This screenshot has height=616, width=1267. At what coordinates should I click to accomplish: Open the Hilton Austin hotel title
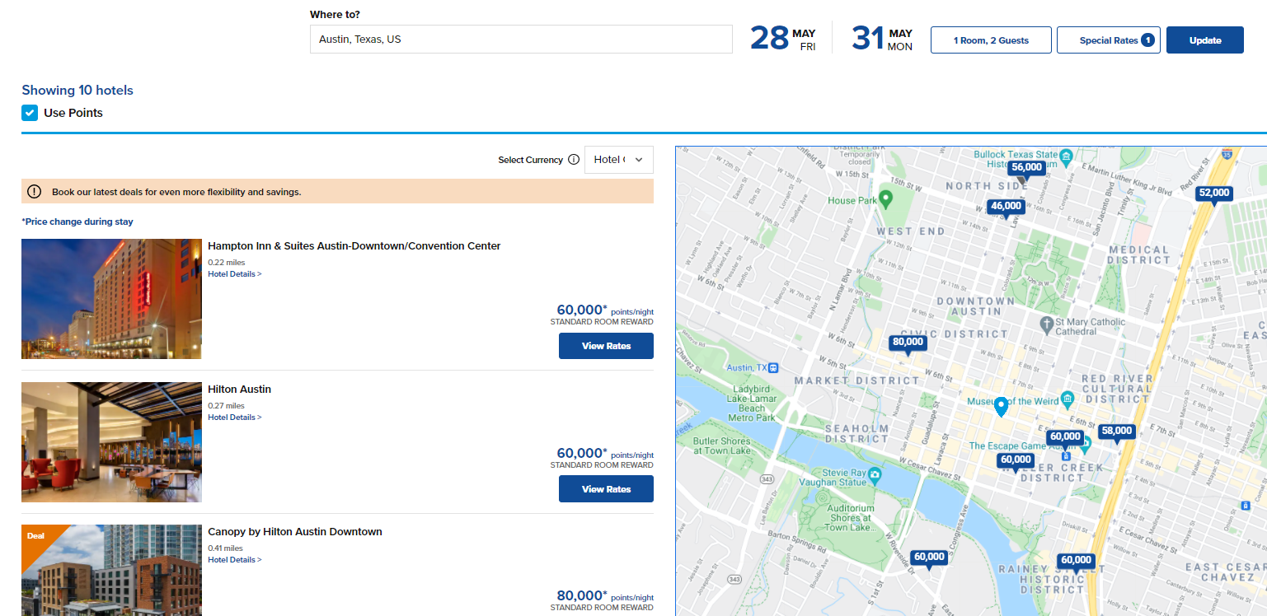[239, 390]
